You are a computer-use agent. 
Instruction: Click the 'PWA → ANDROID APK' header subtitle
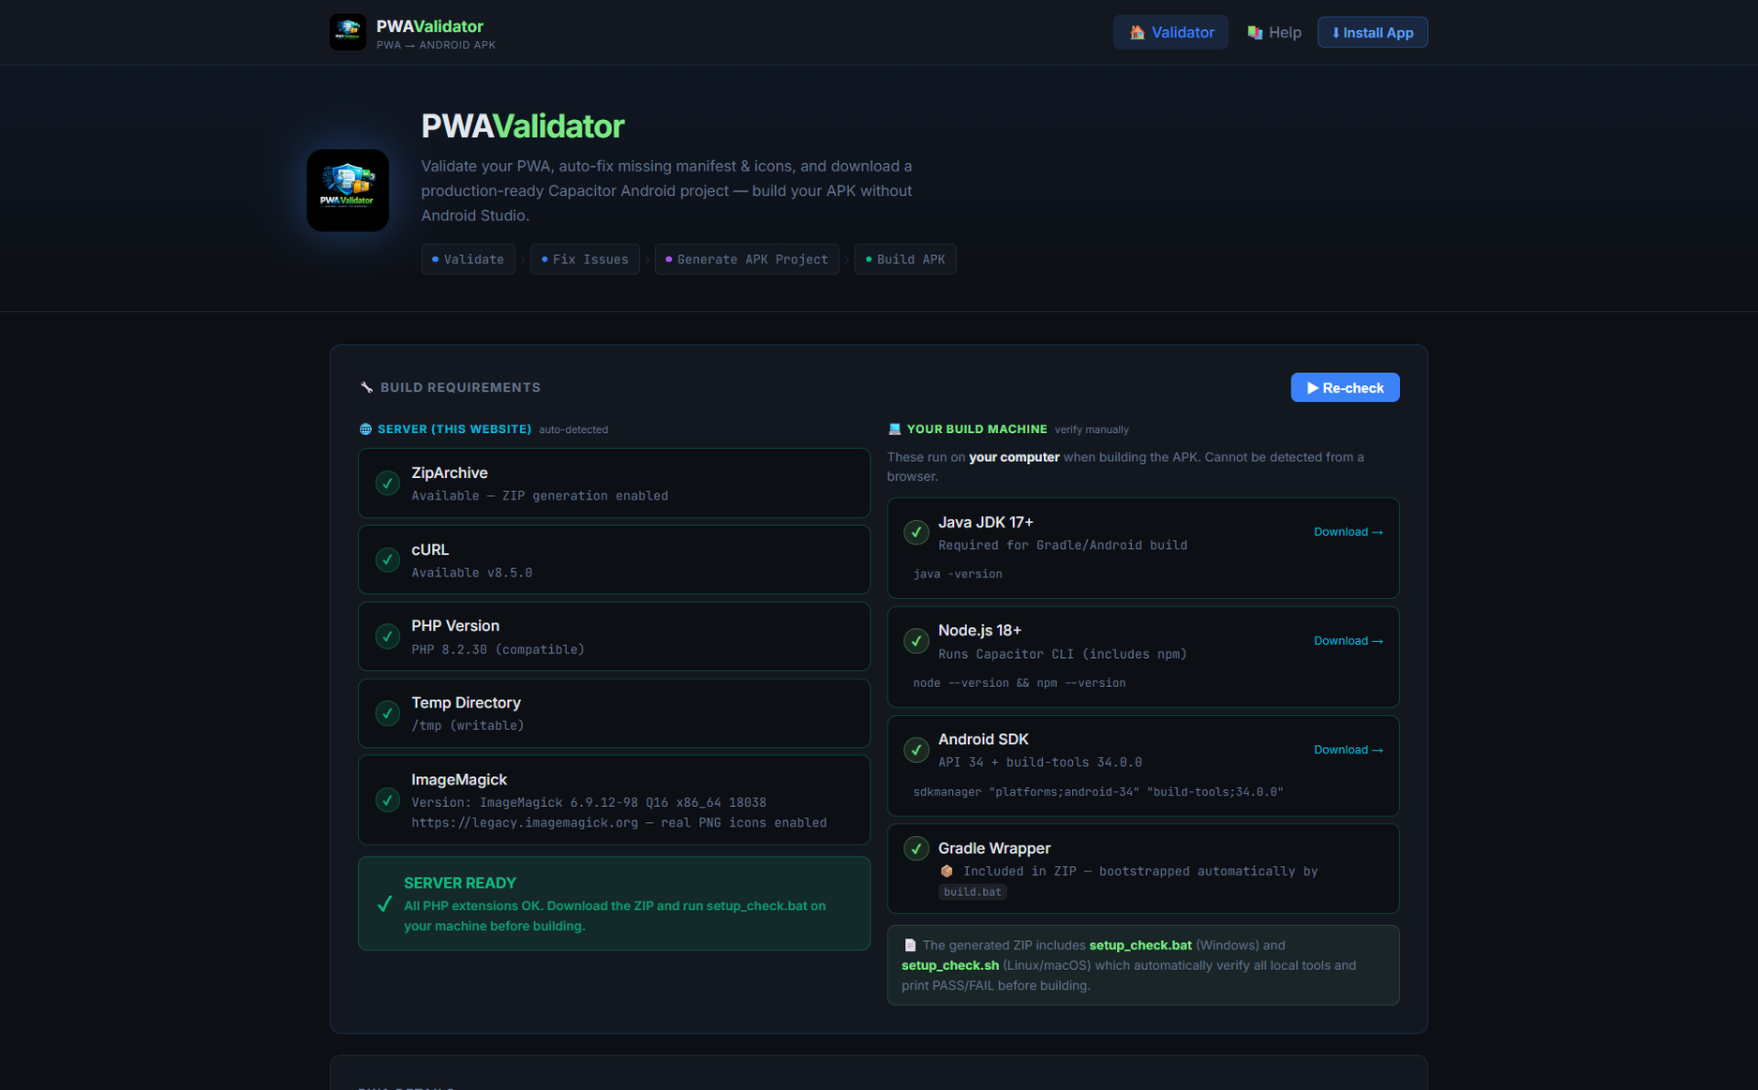(436, 45)
